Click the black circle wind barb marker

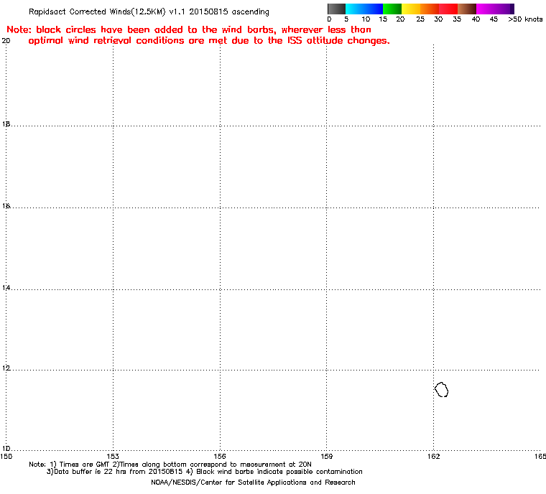(x=442, y=389)
